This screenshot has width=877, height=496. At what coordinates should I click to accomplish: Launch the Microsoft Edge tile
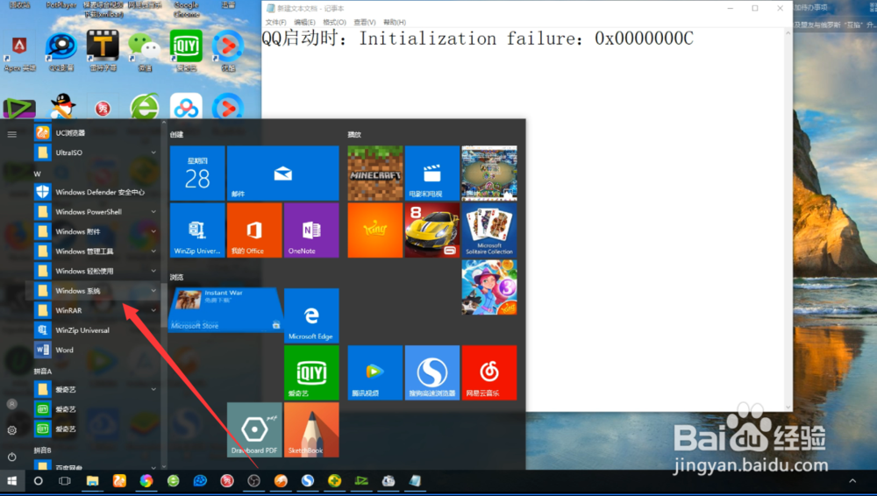(x=311, y=315)
